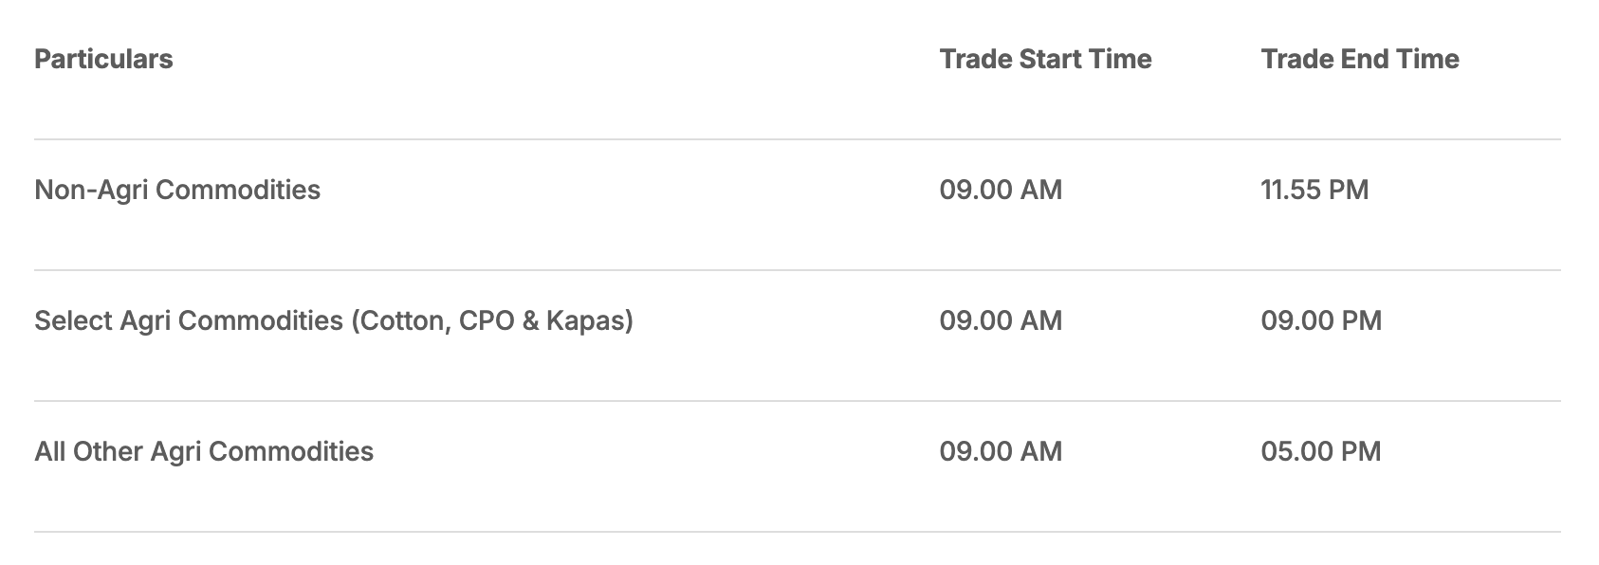
Task: Click the bottom divider line of the table
Action: (x=797, y=532)
